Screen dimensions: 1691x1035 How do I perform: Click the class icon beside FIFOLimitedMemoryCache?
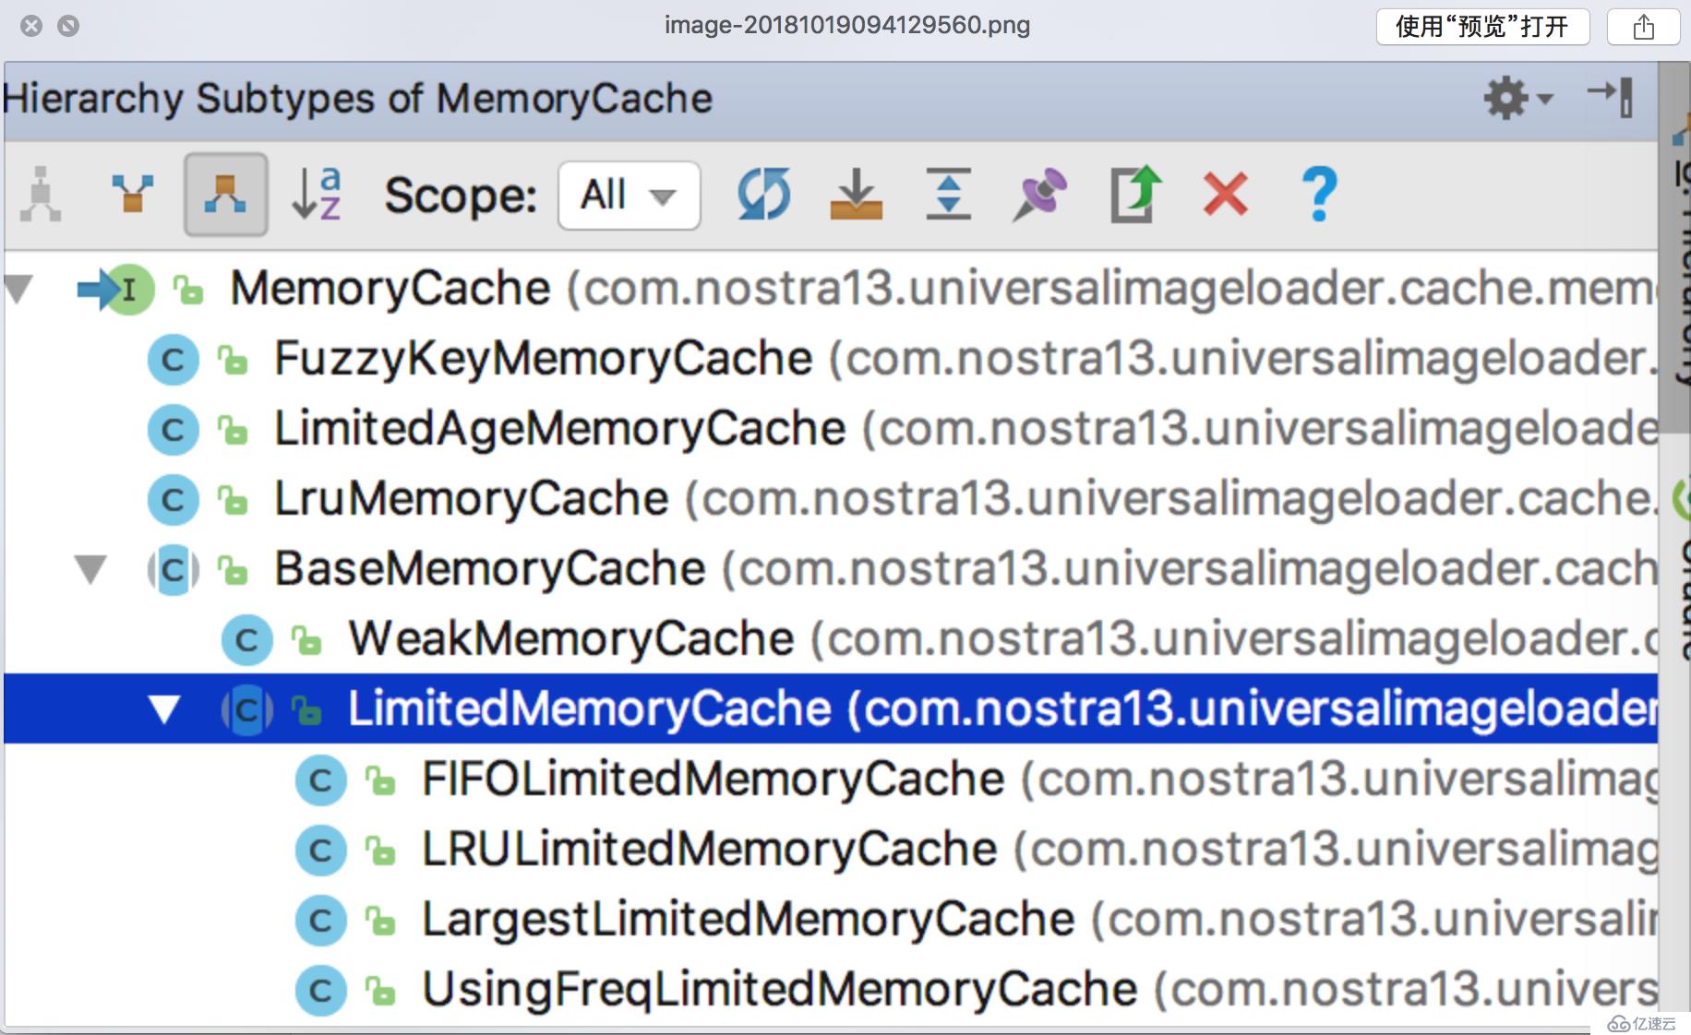(321, 780)
